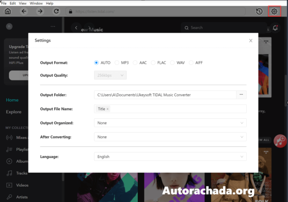Open the Window menu

click(x=36, y=3)
